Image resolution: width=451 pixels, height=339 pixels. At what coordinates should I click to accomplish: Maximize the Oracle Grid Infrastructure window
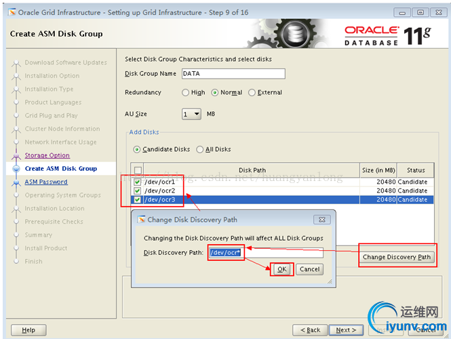click(x=420, y=13)
